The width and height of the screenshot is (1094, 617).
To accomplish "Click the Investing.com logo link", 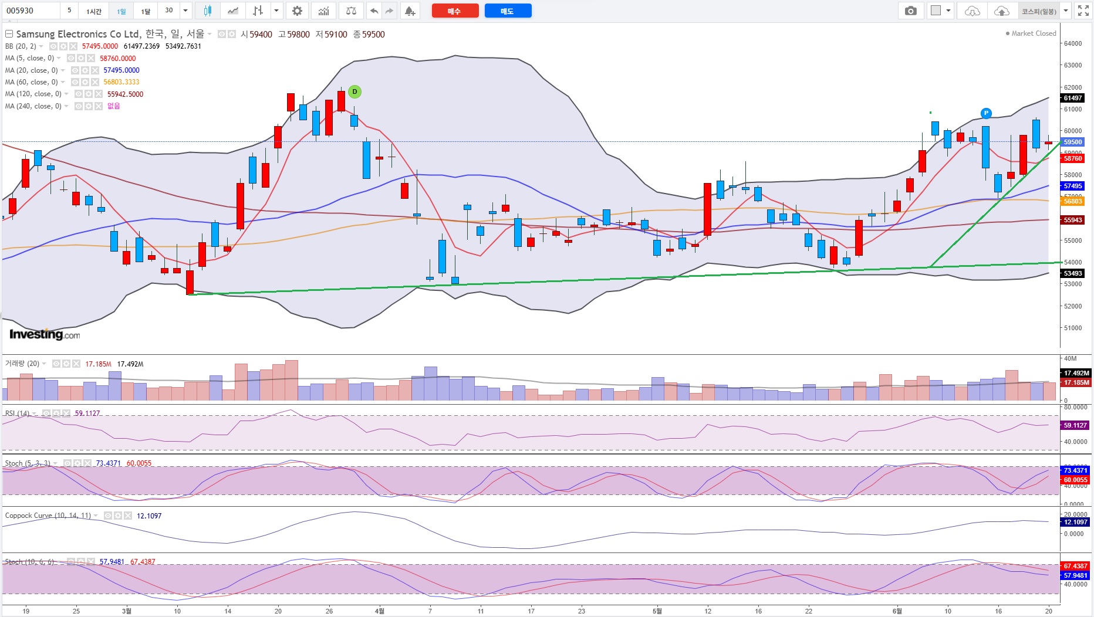I will pos(45,334).
